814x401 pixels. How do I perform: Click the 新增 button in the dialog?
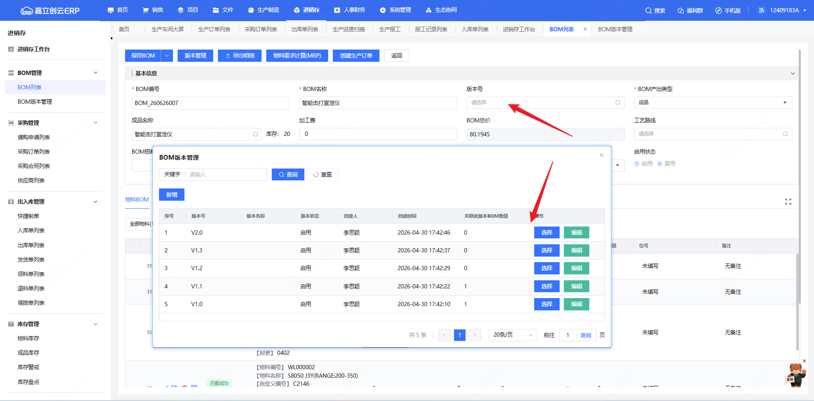tap(172, 195)
